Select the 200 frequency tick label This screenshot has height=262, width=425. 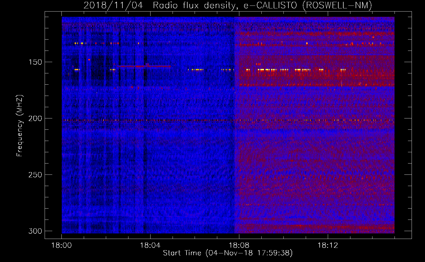tap(35, 118)
